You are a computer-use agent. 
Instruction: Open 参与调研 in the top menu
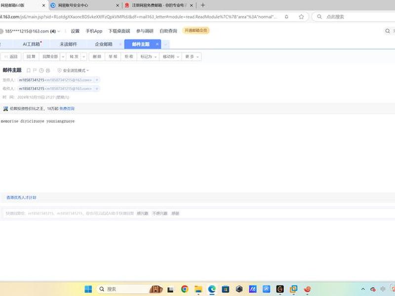145,31
